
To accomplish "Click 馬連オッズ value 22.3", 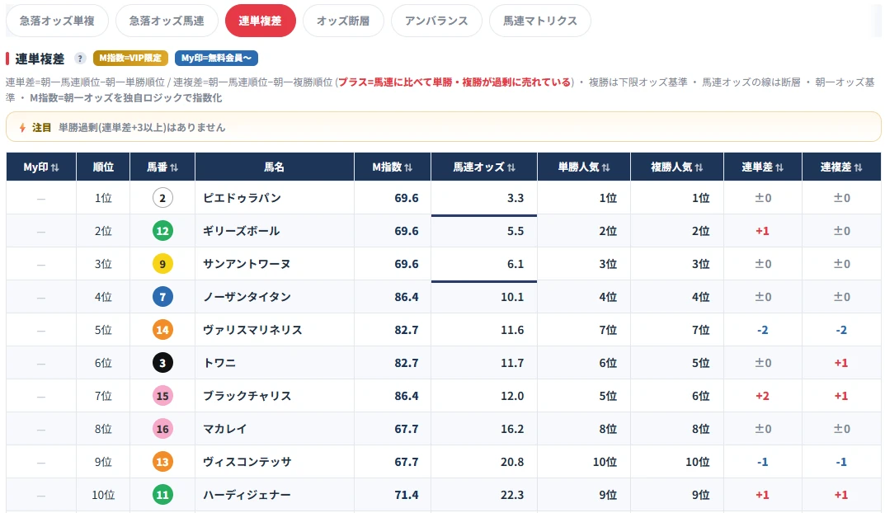I will (x=512, y=495).
